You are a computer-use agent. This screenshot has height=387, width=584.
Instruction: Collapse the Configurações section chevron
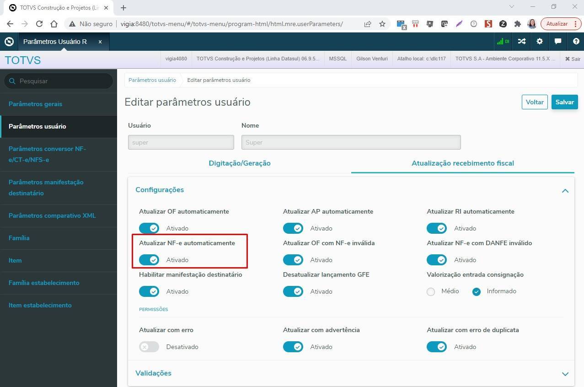click(x=565, y=190)
